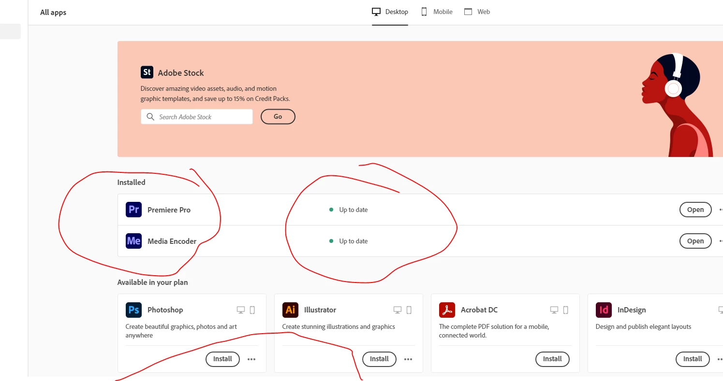
Task: Click the 'Premiere Pro' name text
Action: tap(169, 210)
